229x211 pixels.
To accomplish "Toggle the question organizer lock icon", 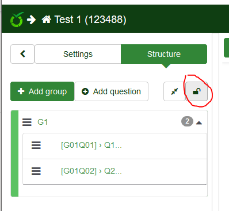I will [x=197, y=91].
